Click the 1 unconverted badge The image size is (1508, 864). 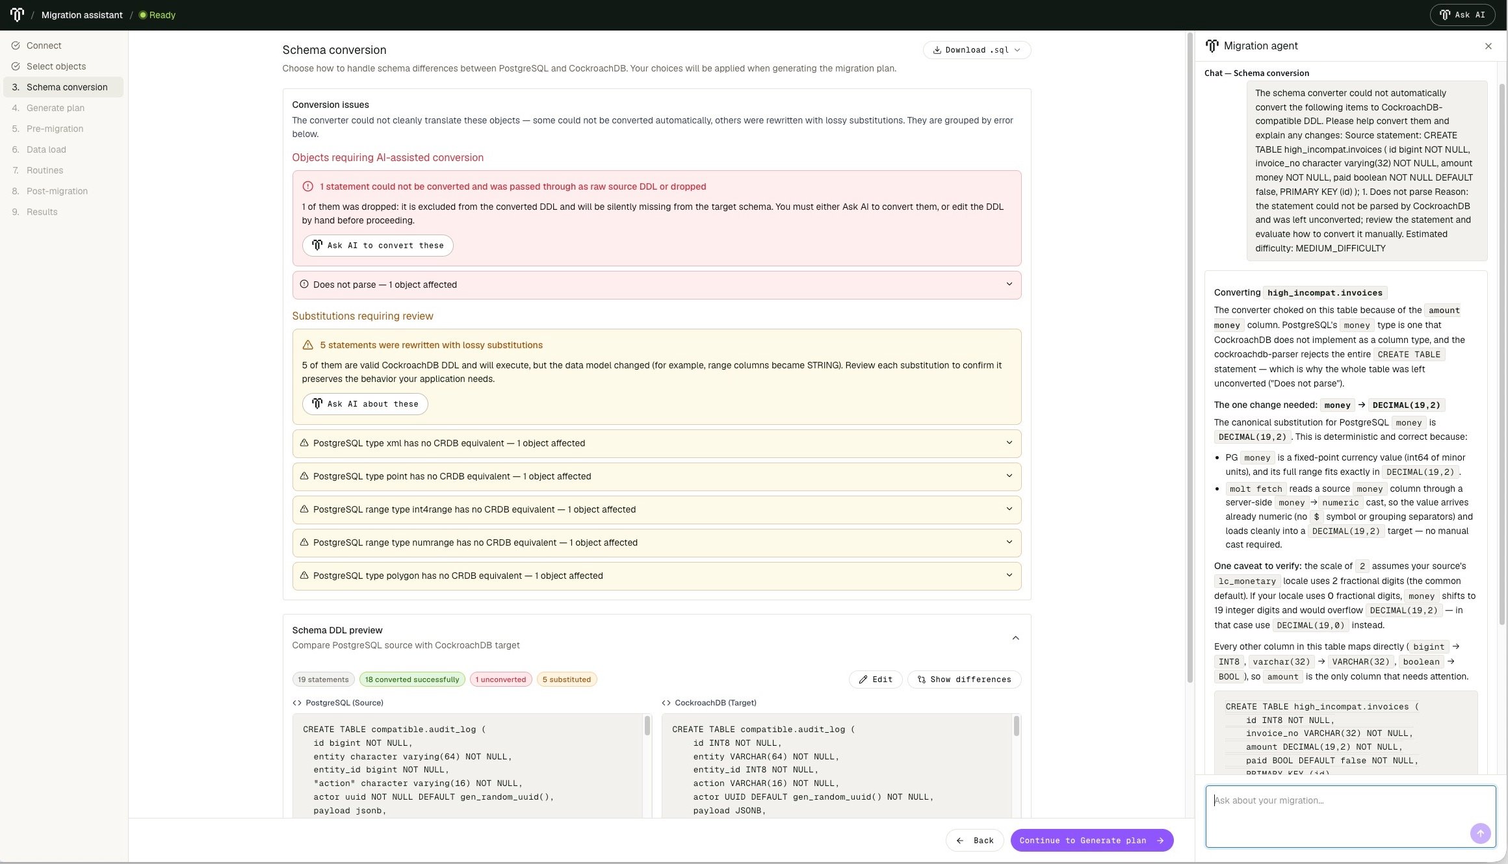(500, 680)
